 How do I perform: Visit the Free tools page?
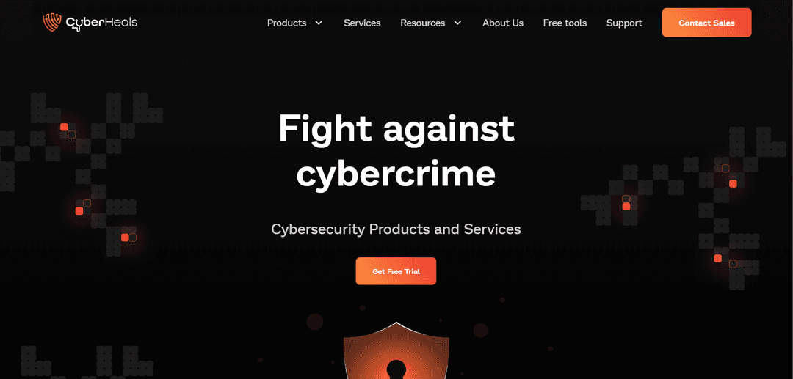coord(565,23)
